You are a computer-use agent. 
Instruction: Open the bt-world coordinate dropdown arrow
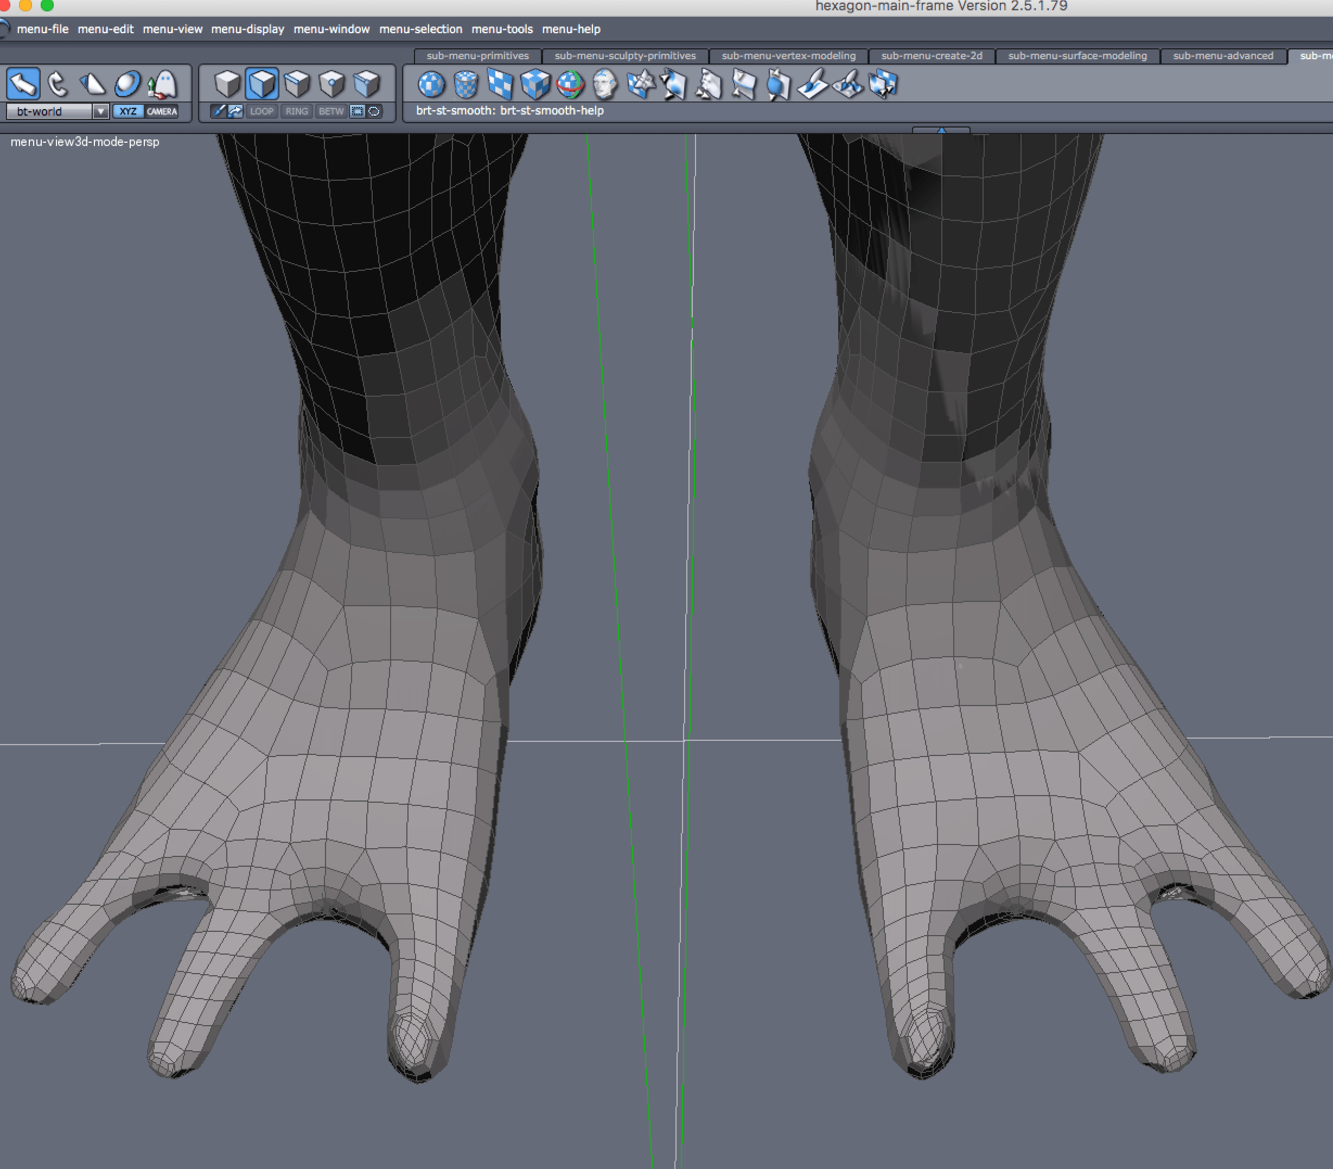click(x=100, y=112)
